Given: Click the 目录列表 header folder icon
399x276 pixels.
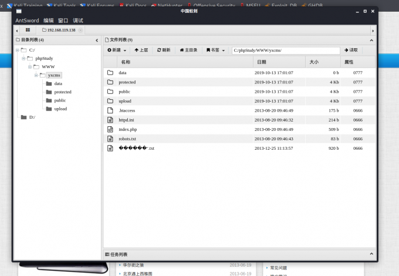Looking at the screenshot, I should (18, 40).
